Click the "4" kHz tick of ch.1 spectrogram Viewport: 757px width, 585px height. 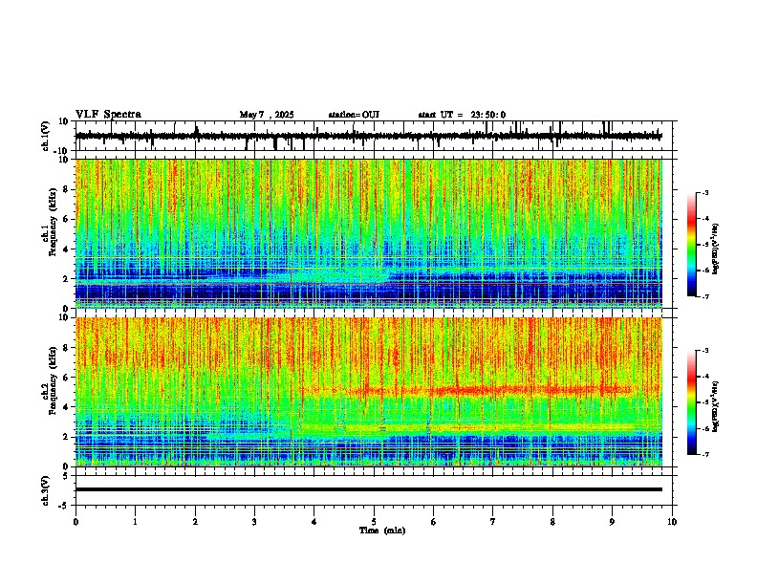66,249
